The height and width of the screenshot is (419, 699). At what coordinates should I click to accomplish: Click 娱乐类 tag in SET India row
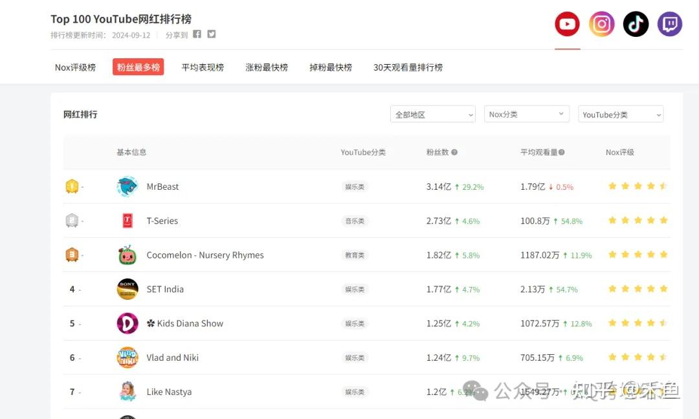point(355,289)
